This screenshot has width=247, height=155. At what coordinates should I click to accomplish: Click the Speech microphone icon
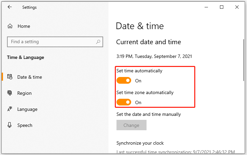coord(9,125)
